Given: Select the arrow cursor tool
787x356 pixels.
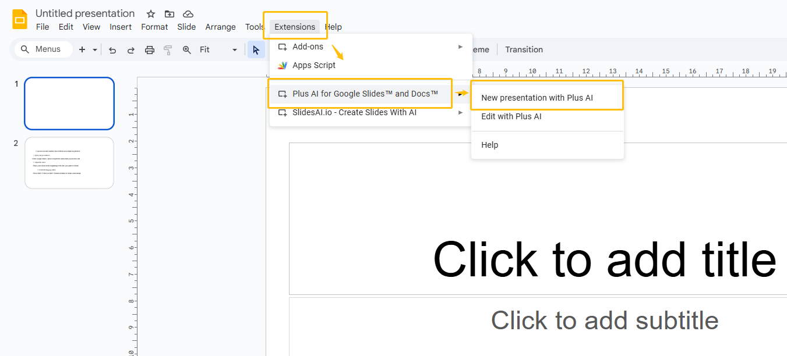Looking at the screenshot, I should click(256, 49).
